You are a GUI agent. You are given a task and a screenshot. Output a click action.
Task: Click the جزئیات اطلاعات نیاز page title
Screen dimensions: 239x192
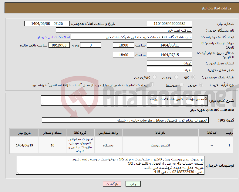[217, 8]
